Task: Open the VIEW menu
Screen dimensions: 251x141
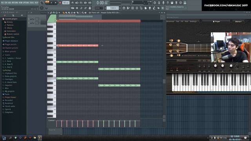Action: click(21, 3)
